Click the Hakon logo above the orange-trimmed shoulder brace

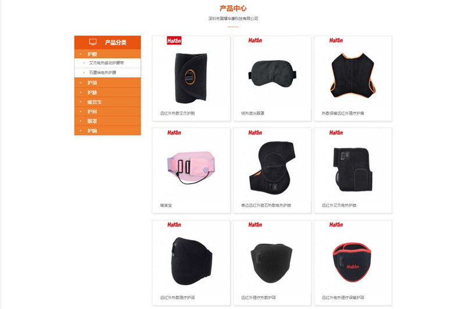(336, 40)
